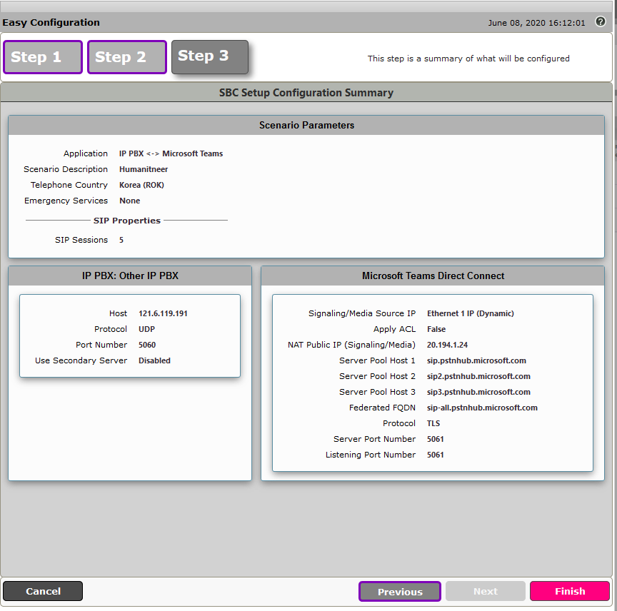Click the Use Secondary Server Disabled value
617x611 pixels.
pyautogui.click(x=154, y=360)
